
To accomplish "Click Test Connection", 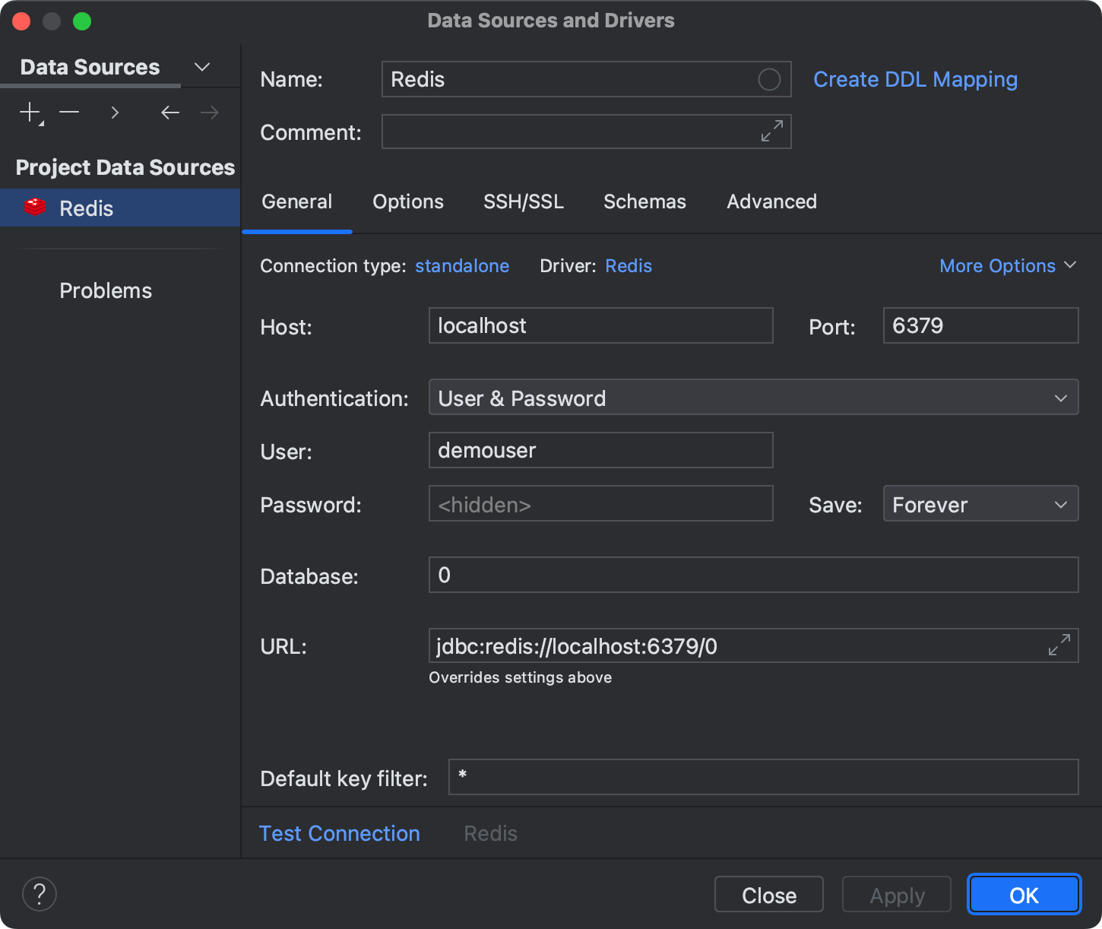I will click(x=339, y=833).
